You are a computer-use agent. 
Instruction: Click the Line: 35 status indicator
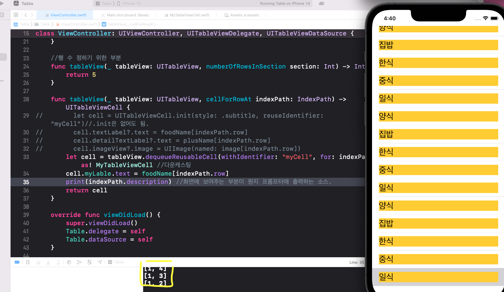pos(357,262)
